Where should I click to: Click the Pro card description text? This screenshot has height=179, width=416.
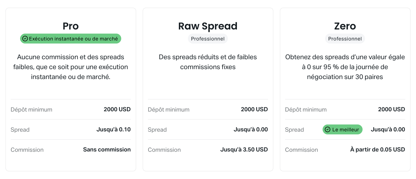71,67
